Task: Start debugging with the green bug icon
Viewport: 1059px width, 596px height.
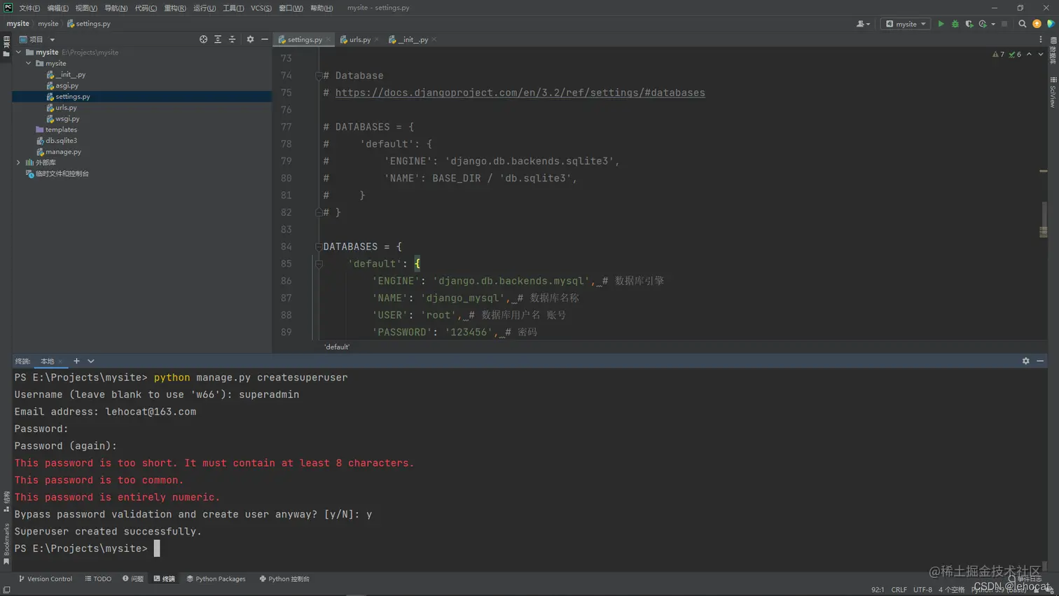Action: pyautogui.click(x=955, y=24)
